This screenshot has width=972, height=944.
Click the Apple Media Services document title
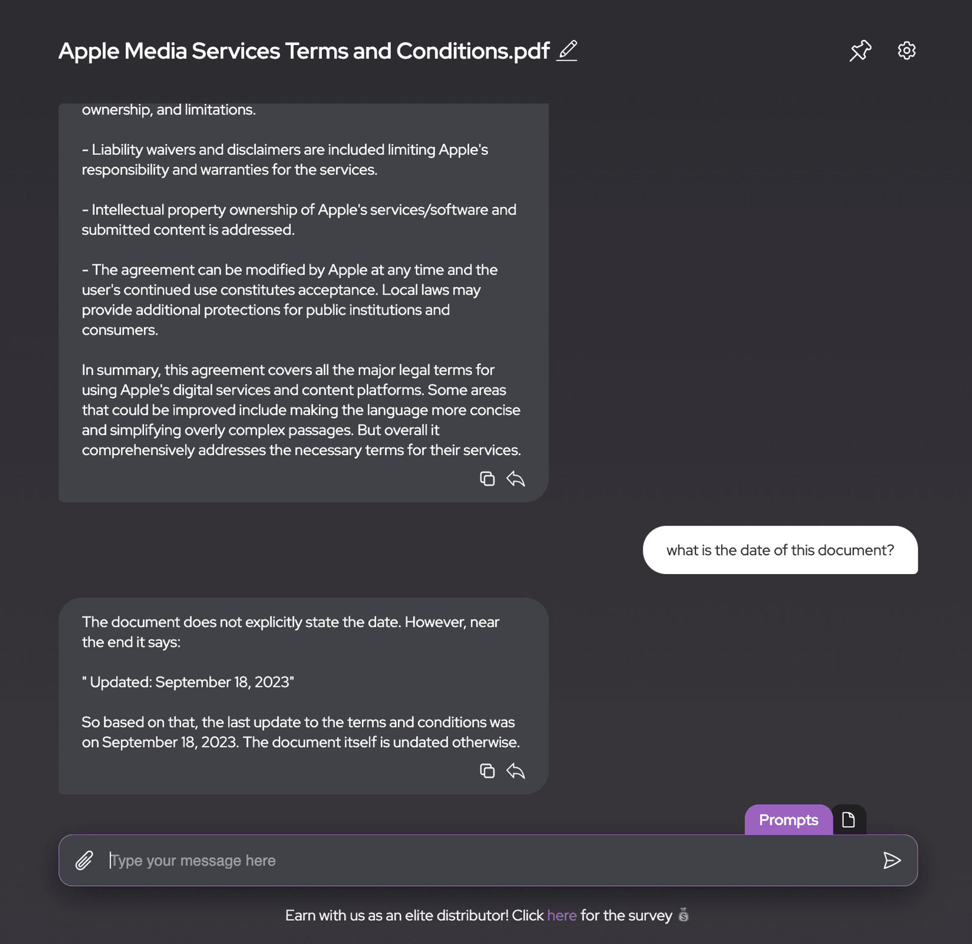304,51
